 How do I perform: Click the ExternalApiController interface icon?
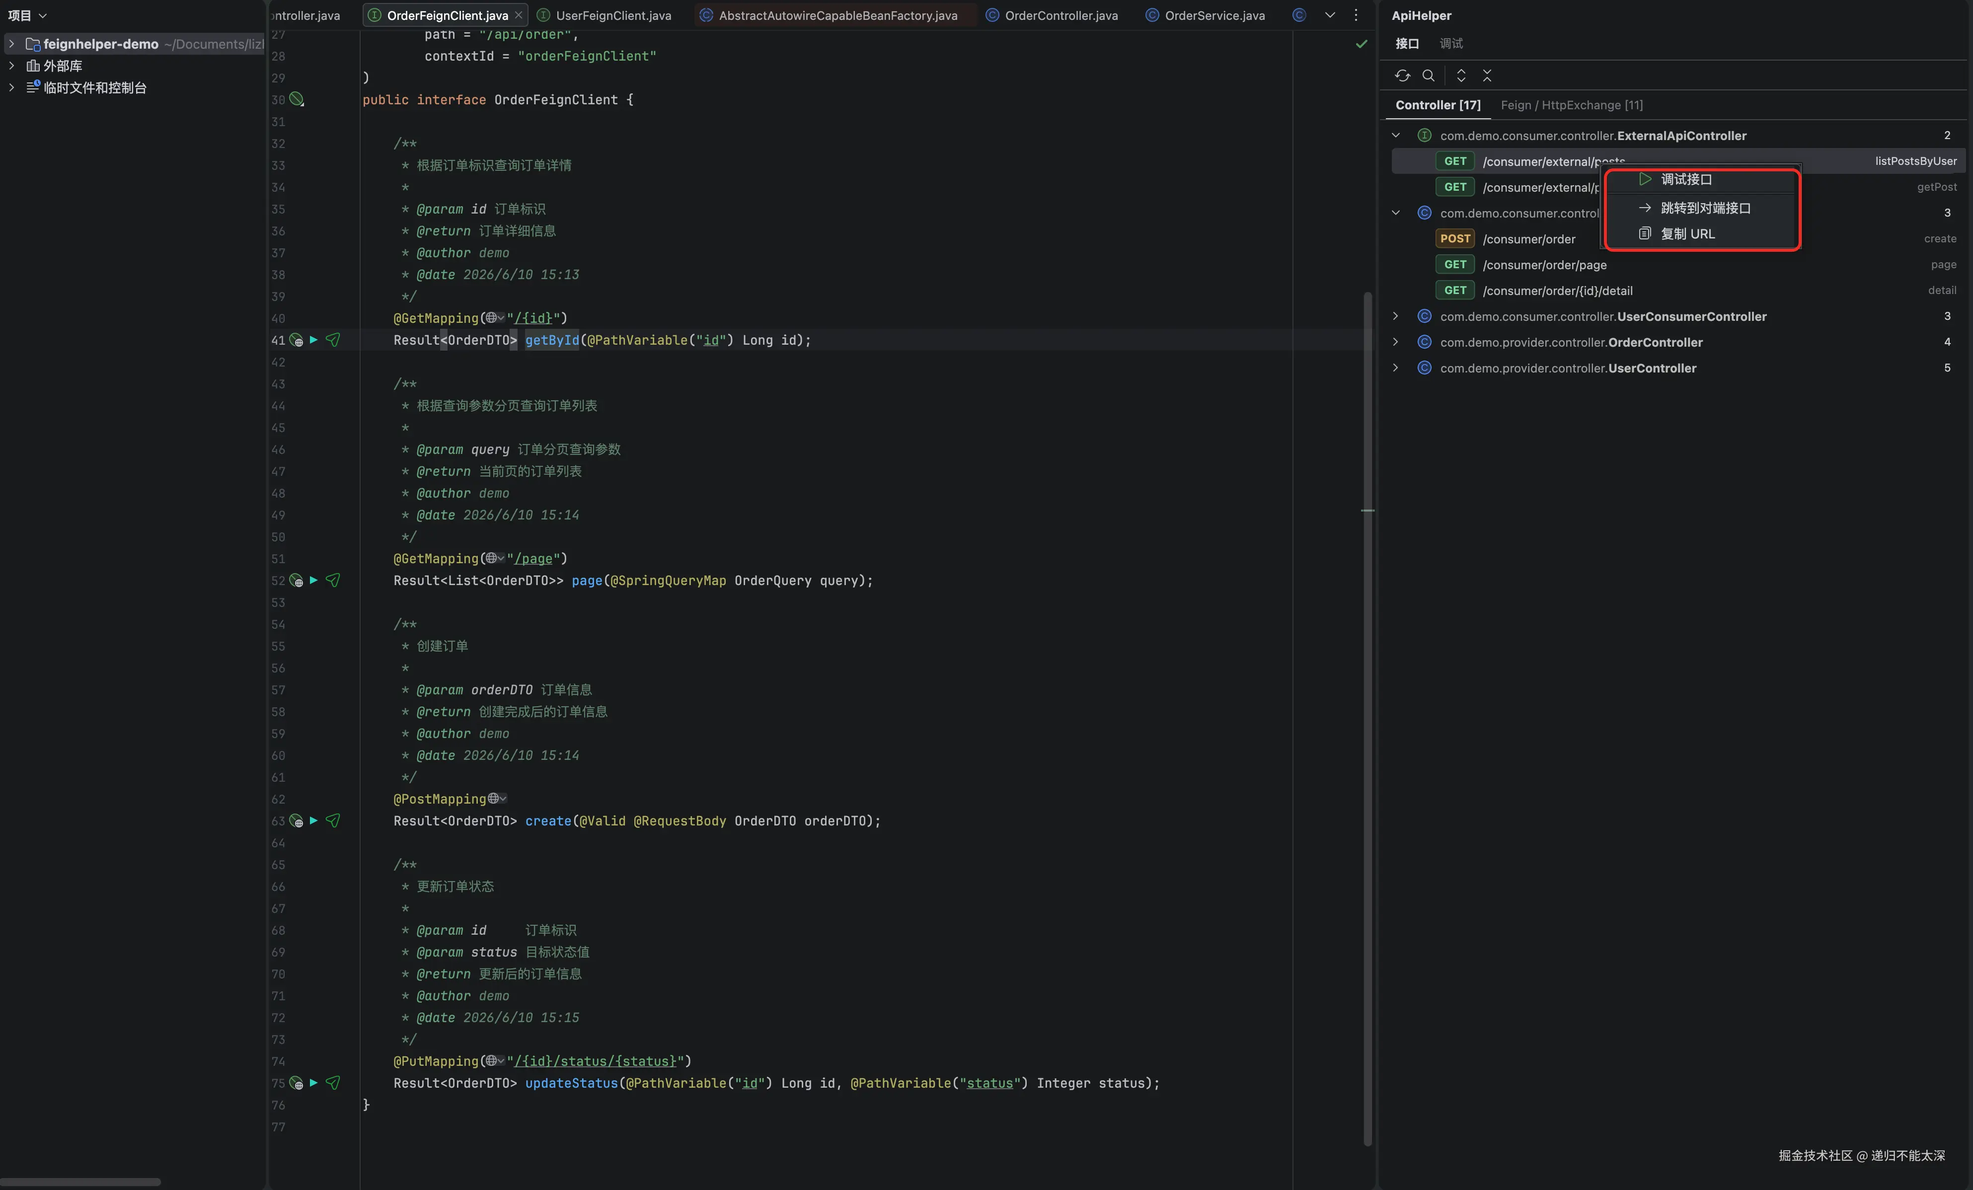(x=1425, y=135)
